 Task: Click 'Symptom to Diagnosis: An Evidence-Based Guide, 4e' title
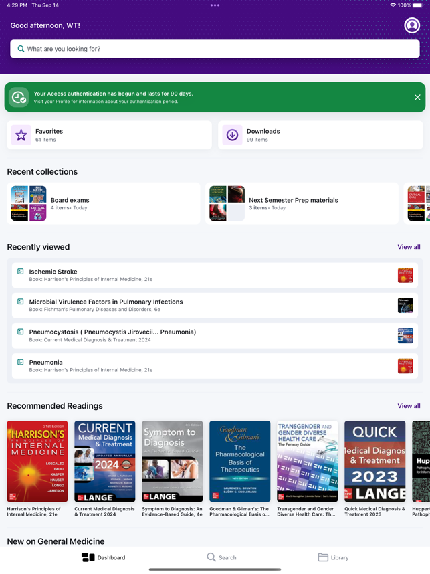(172, 511)
